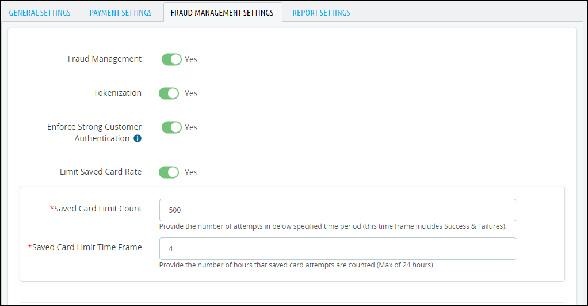Open the General Settings tab

(40, 13)
